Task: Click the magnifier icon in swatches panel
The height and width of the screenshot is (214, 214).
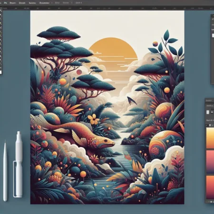Action: tap(212, 112)
